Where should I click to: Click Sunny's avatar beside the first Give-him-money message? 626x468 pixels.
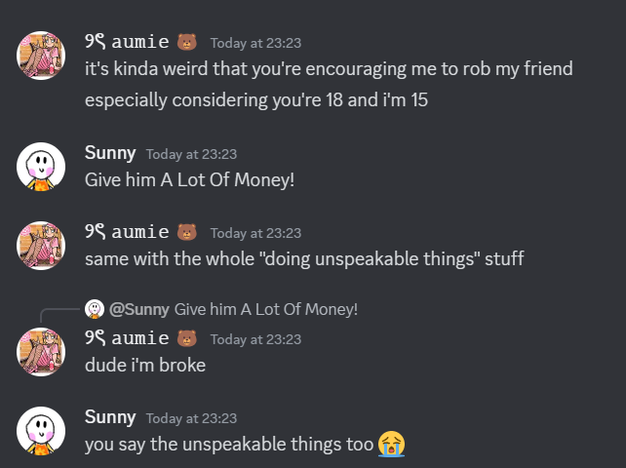(42, 167)
